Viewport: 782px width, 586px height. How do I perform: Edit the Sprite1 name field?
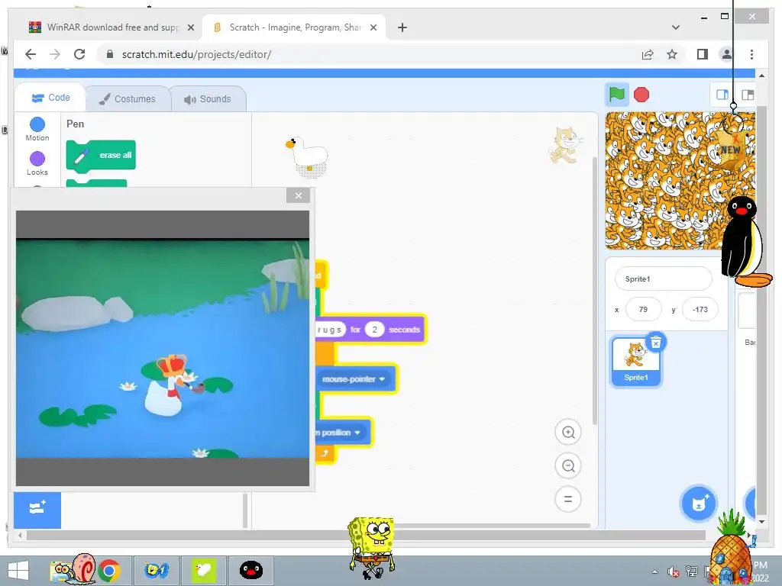[663, 279]
